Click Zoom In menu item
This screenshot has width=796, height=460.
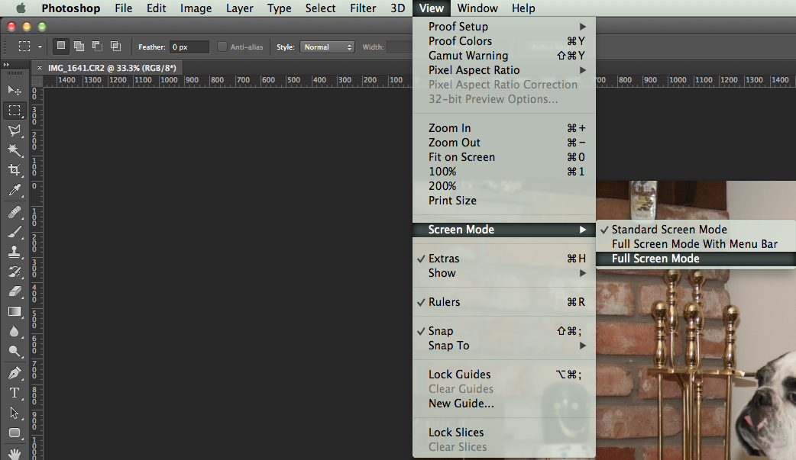(x=504, y=128)
